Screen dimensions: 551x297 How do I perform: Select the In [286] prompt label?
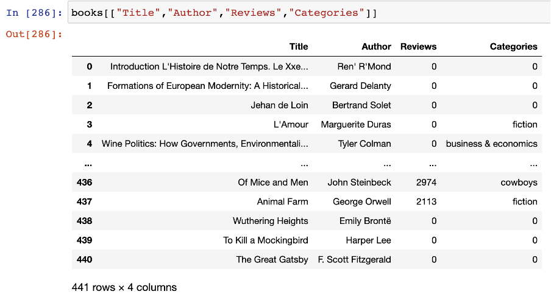[x=34, y=13]
